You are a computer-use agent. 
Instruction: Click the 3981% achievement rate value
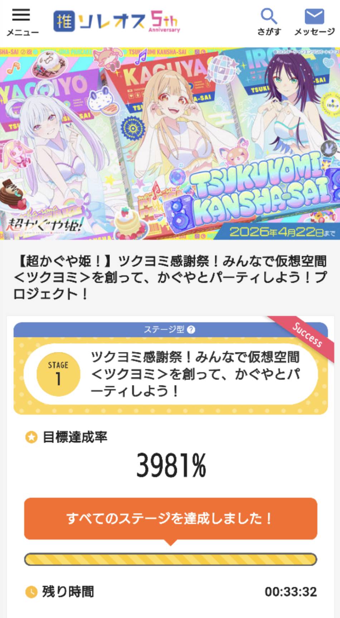(x=171, y=465)
